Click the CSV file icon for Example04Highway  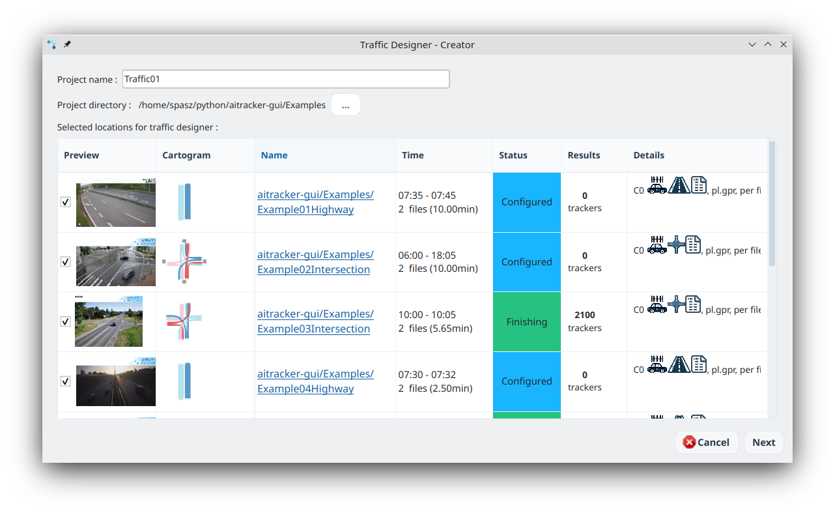pos(698,364)
